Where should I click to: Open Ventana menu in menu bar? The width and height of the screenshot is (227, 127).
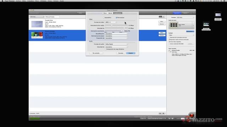tap(56, 1)
